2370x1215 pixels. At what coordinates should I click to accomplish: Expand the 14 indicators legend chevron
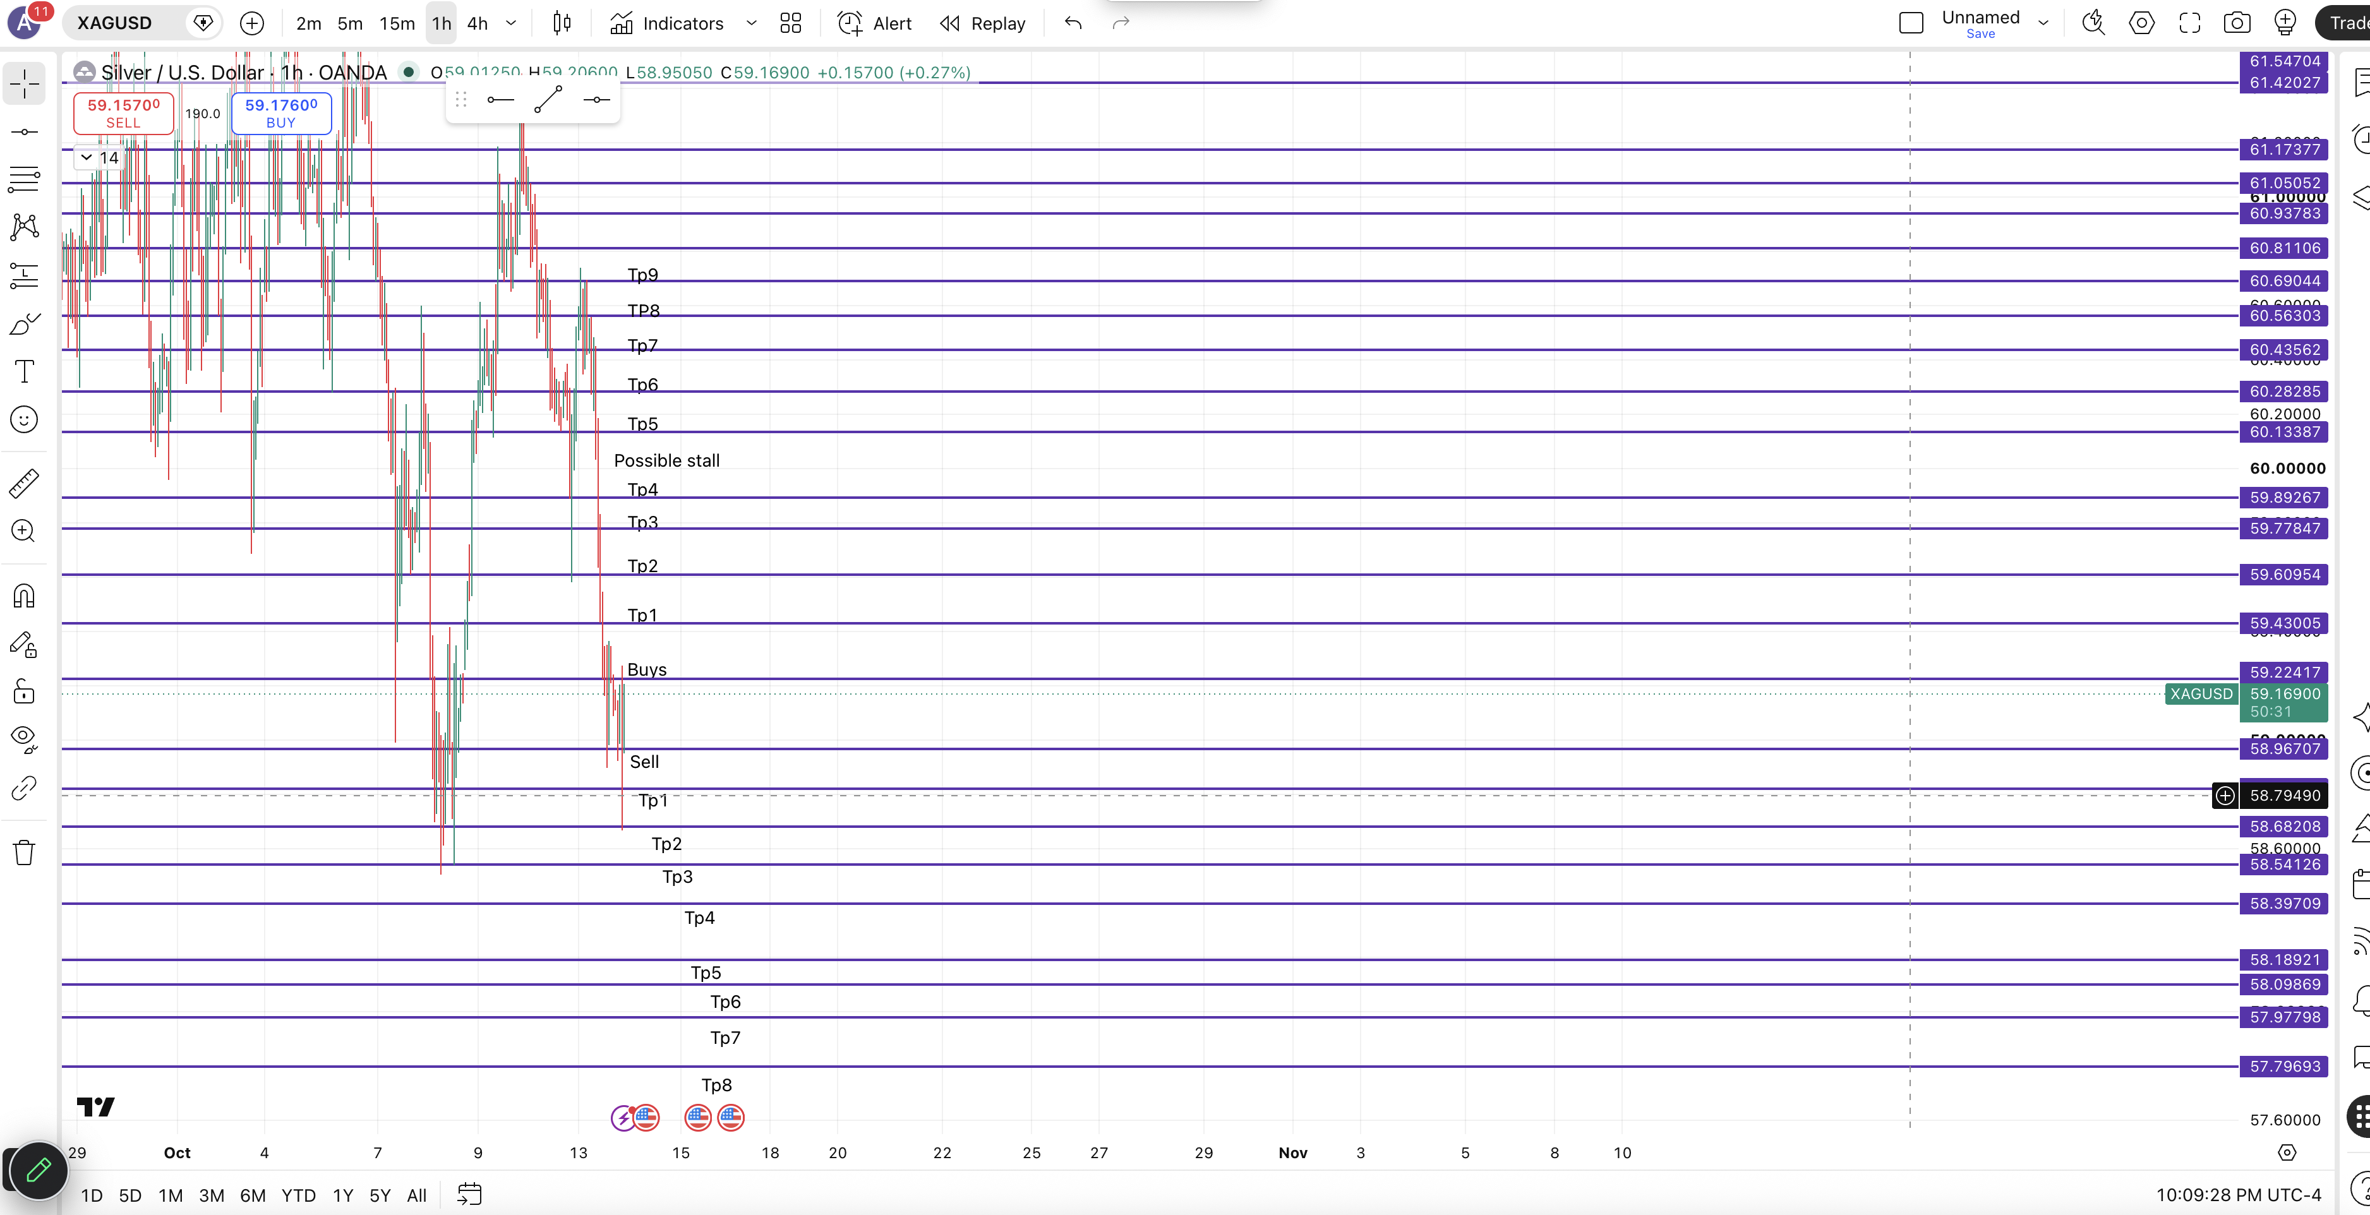point(87,157)
